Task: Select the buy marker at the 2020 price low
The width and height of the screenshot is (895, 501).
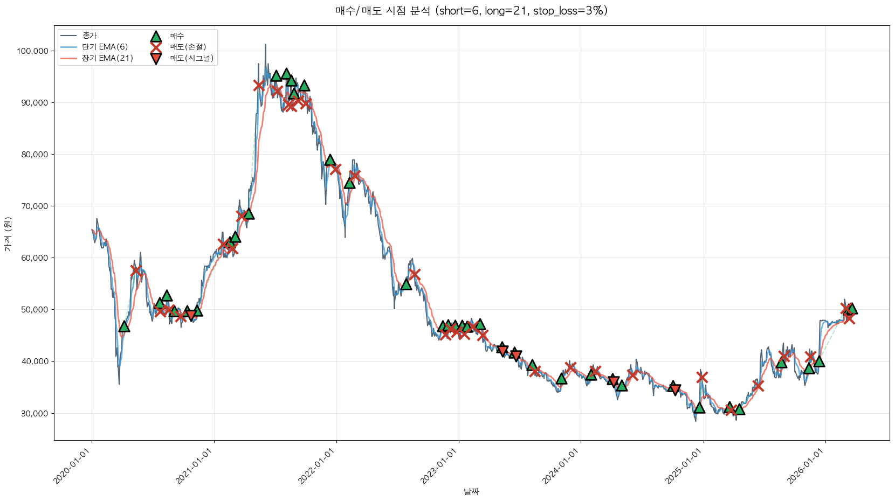Action: pos(124,326)
